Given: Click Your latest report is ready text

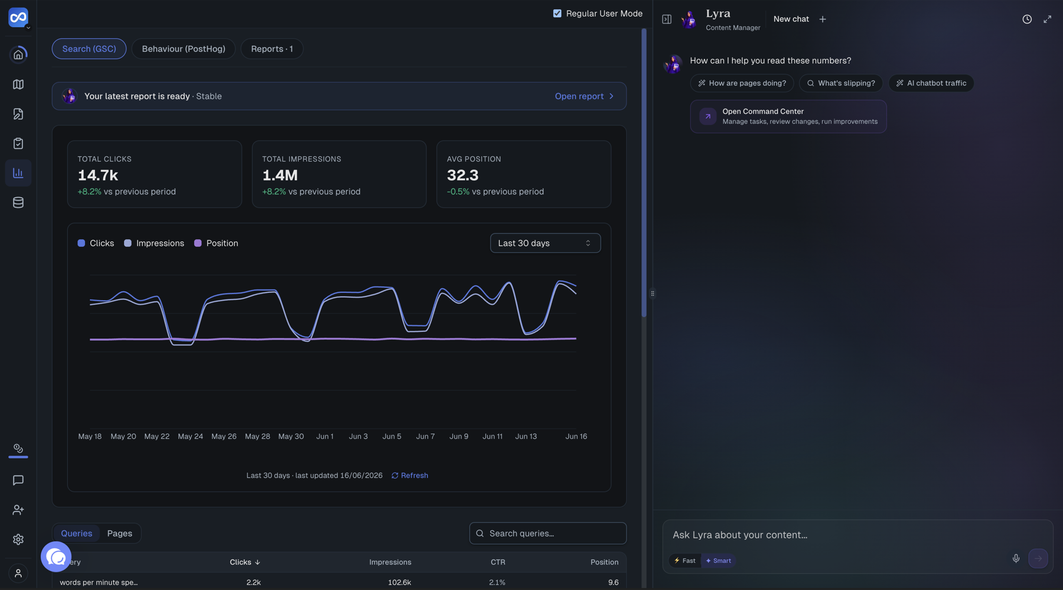Looking at the screenshot, I should (137, 96).
